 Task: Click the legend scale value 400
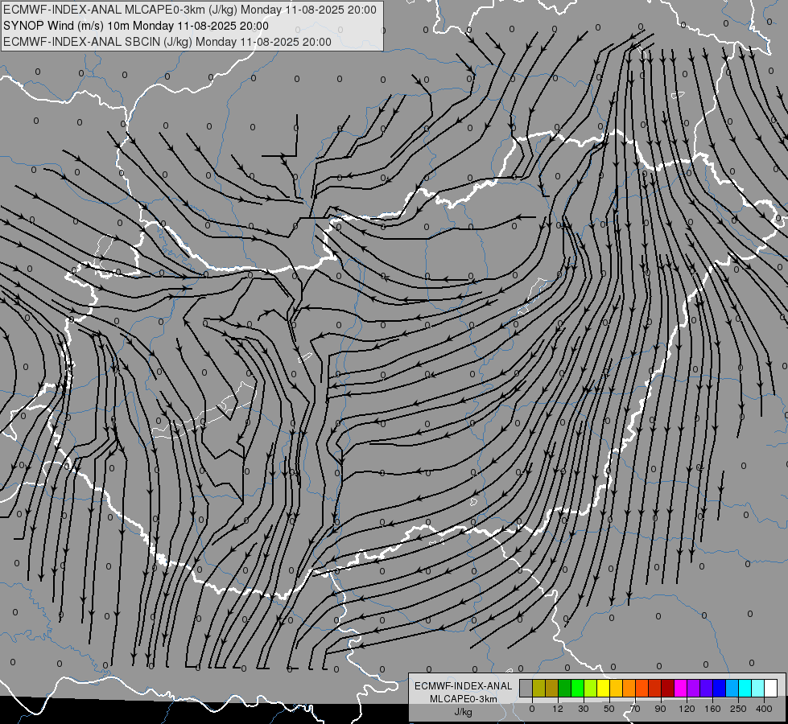[x=764, y=709]
